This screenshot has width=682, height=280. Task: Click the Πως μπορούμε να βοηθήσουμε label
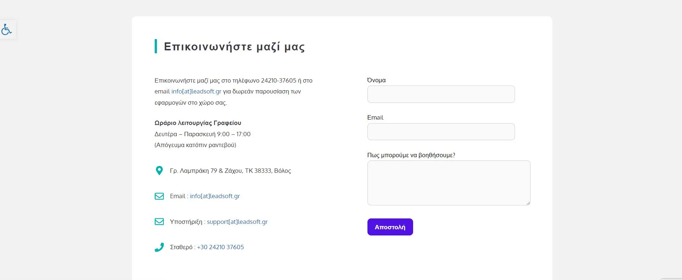411,155
